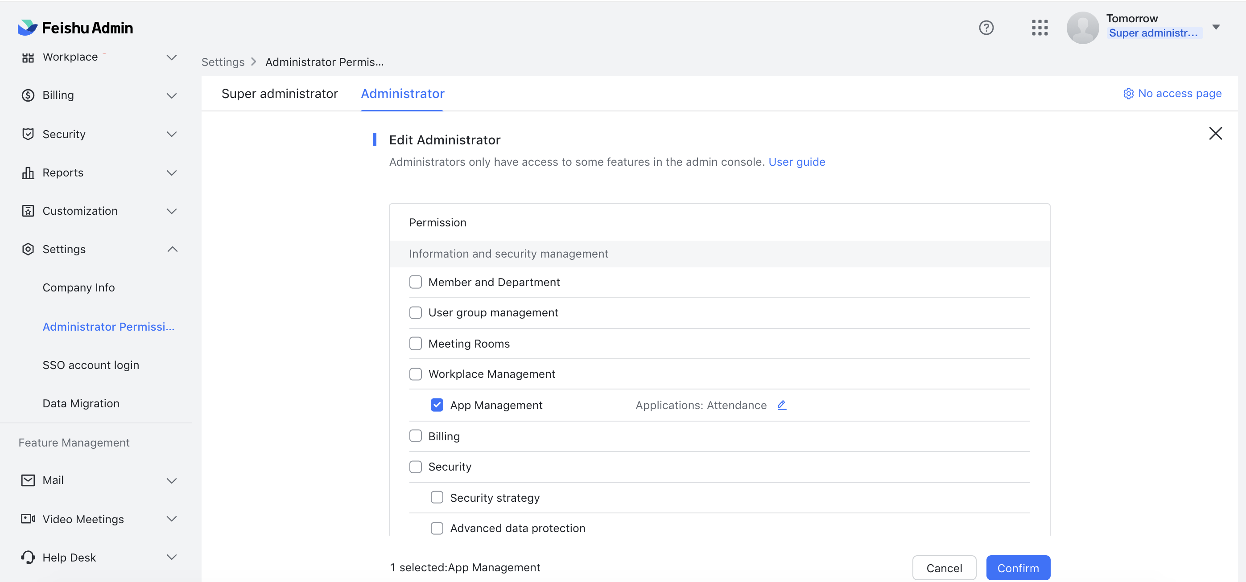Click the Workplace sidebar icon

[x=28, y=57]
